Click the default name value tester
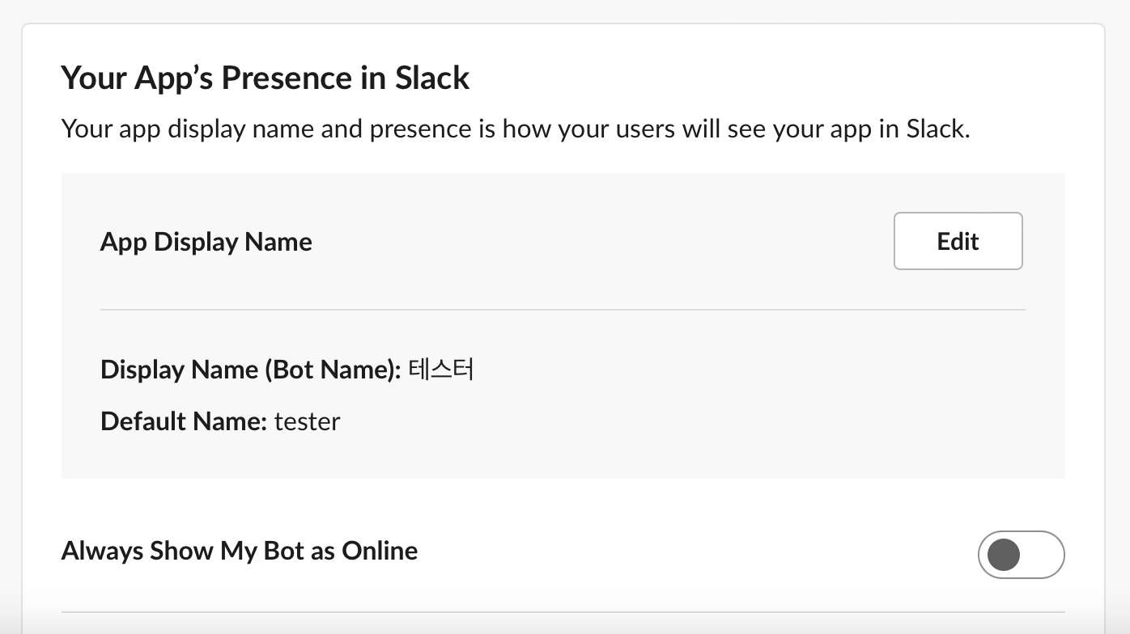Viewport: 1130px width, 634px height. [x=308, y=421]
